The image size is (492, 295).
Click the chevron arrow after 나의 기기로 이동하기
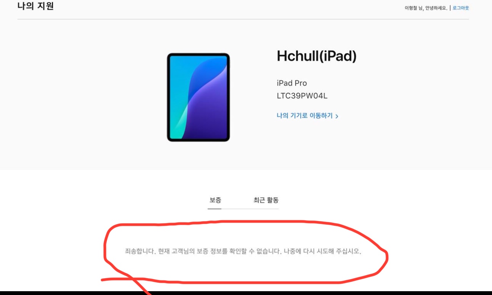coord(337,116)
